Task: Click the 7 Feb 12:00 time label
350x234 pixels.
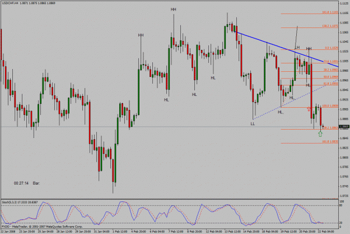Action: click(x=176, y=232)
